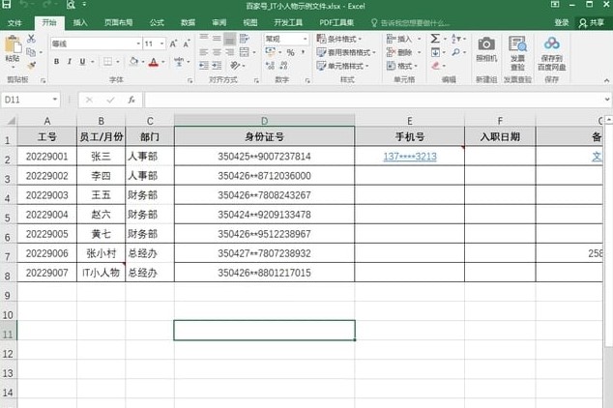The height and width of the screenshot is (408, 613).
Task: Click the Clear eraser icon
Action: [x=435, y=66]
